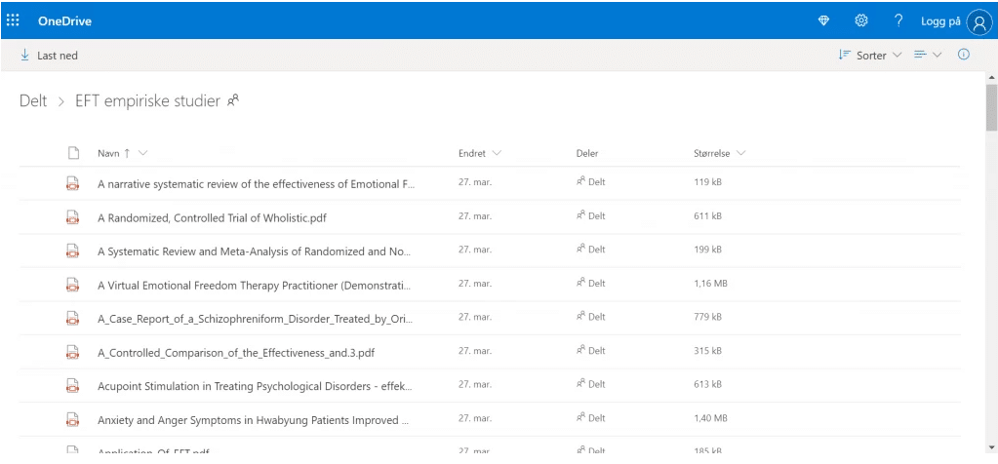The height and width of the screenshot is (464, 998).
Task: Click PDF icon for A Systematic Review and Meta-Analysis
Action: coord(72,251)
